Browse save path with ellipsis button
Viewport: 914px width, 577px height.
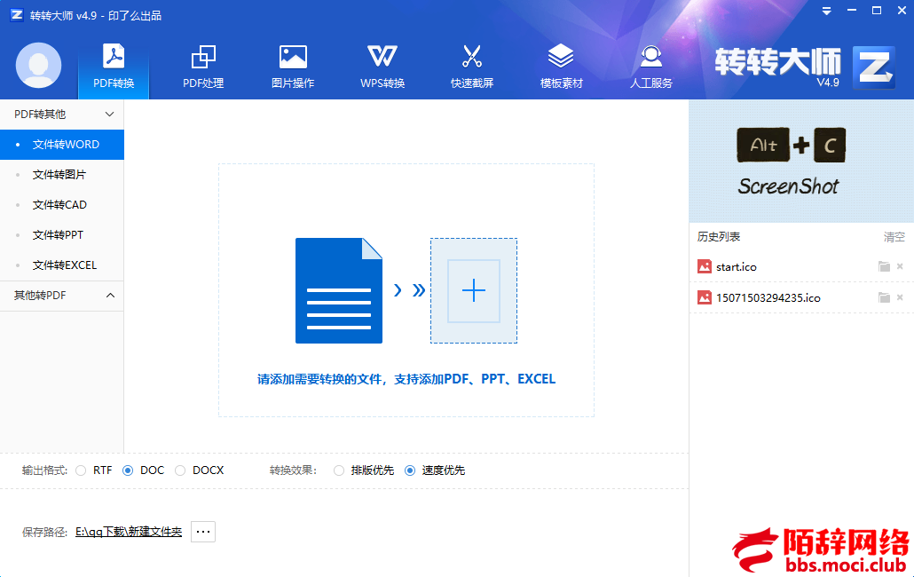click(203, 532)
